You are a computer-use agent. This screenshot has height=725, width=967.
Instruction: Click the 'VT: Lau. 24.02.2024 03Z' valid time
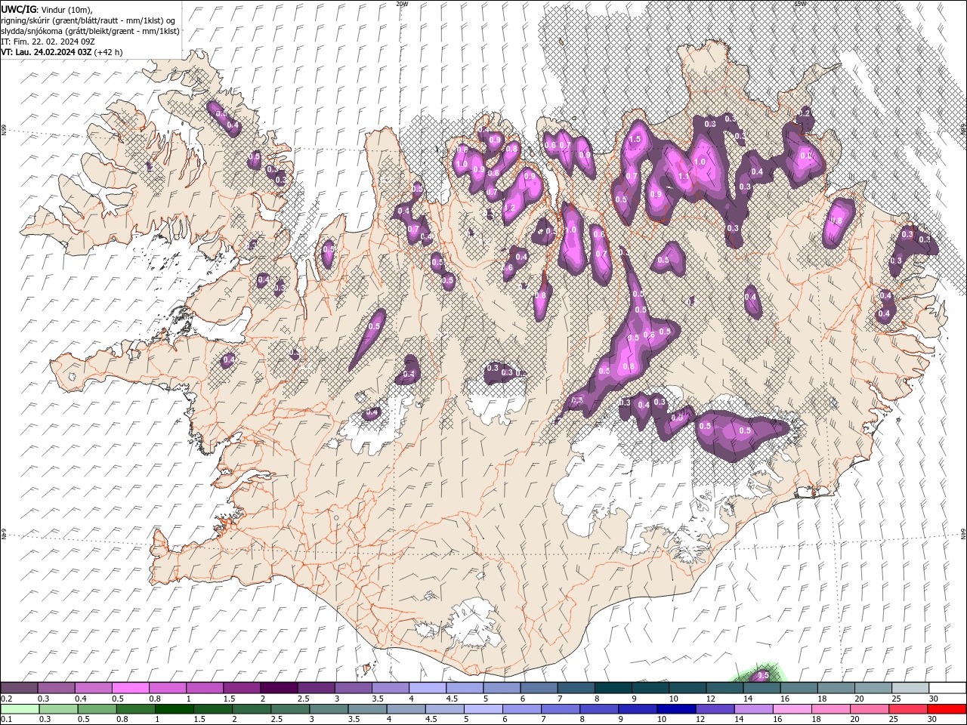47,52
